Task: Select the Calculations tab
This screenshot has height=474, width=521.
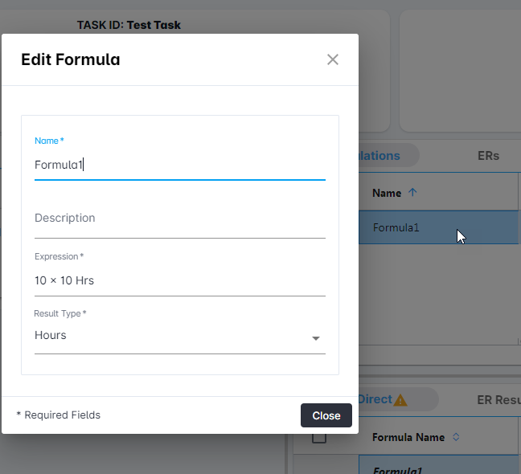Action: [379, 156]
